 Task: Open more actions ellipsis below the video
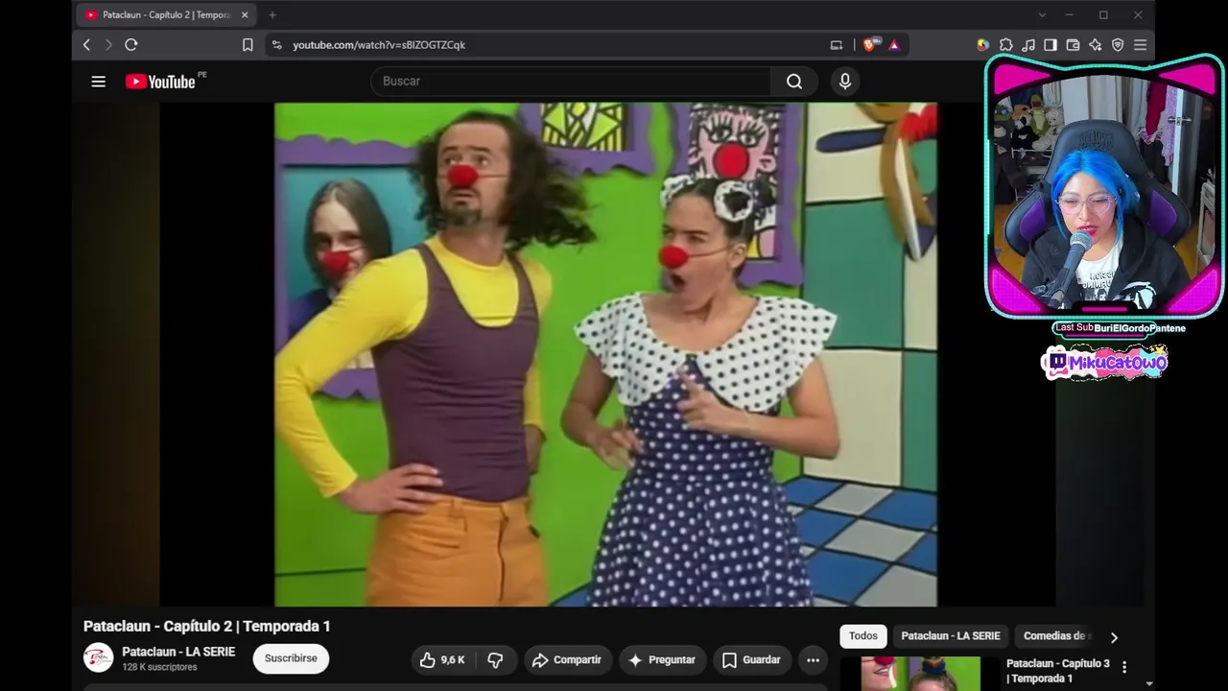coord(813,660)
